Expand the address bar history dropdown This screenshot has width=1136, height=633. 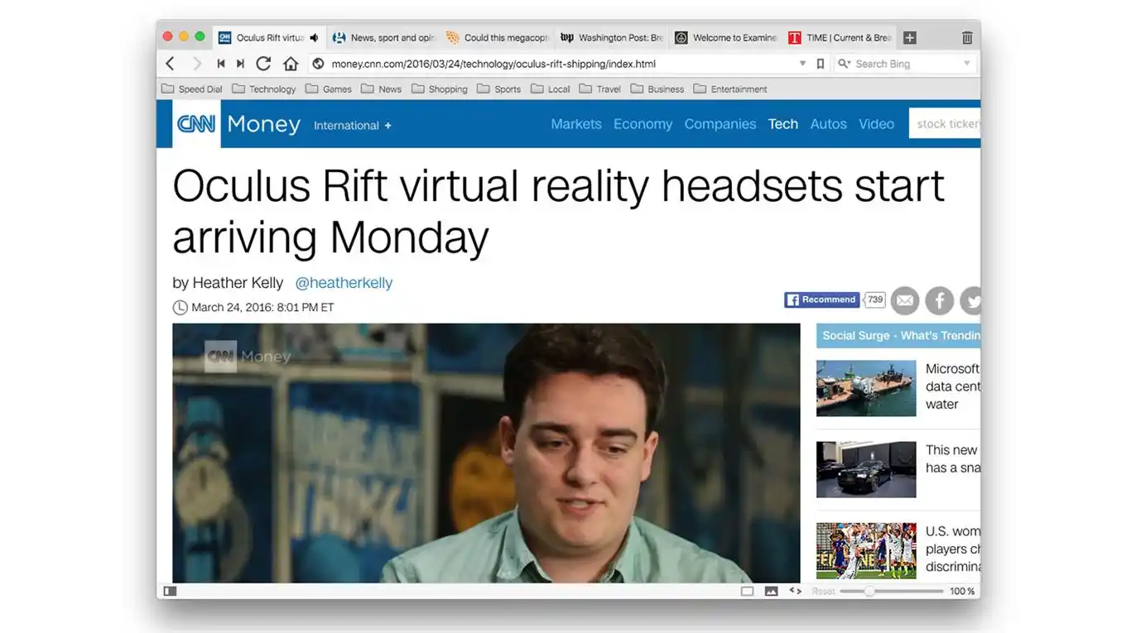coord(801,64)
